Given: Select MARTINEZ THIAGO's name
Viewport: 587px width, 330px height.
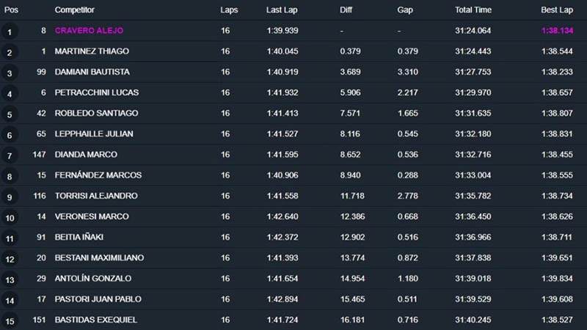Looking at the screenshot, I should coord(92,51).
